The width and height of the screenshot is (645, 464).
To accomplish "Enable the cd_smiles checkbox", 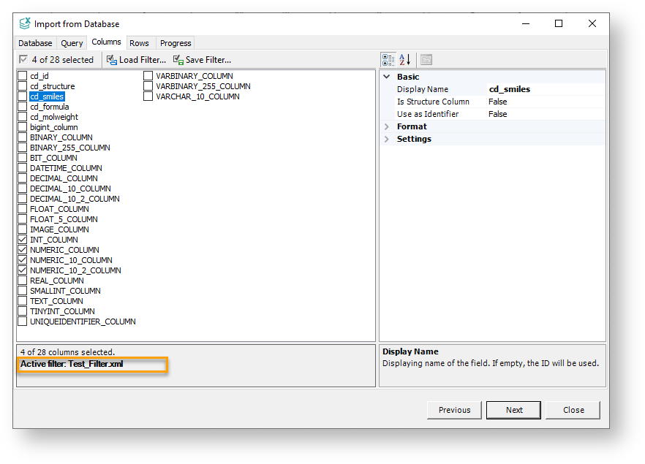I will click(x=23, y=96).
